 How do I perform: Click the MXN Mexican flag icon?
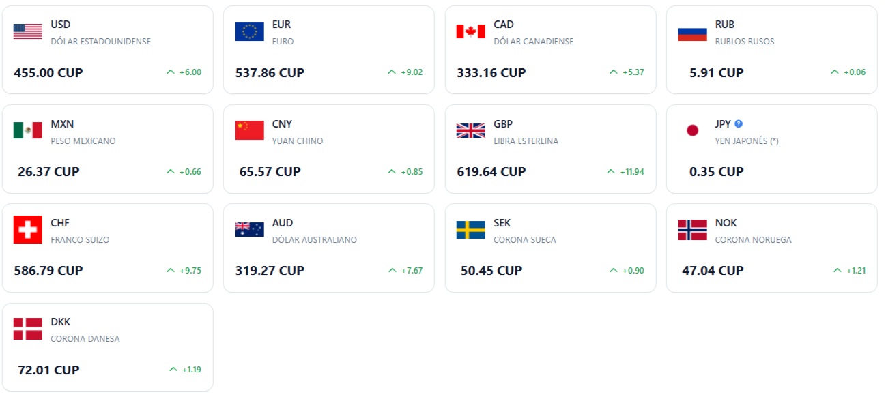28,129
